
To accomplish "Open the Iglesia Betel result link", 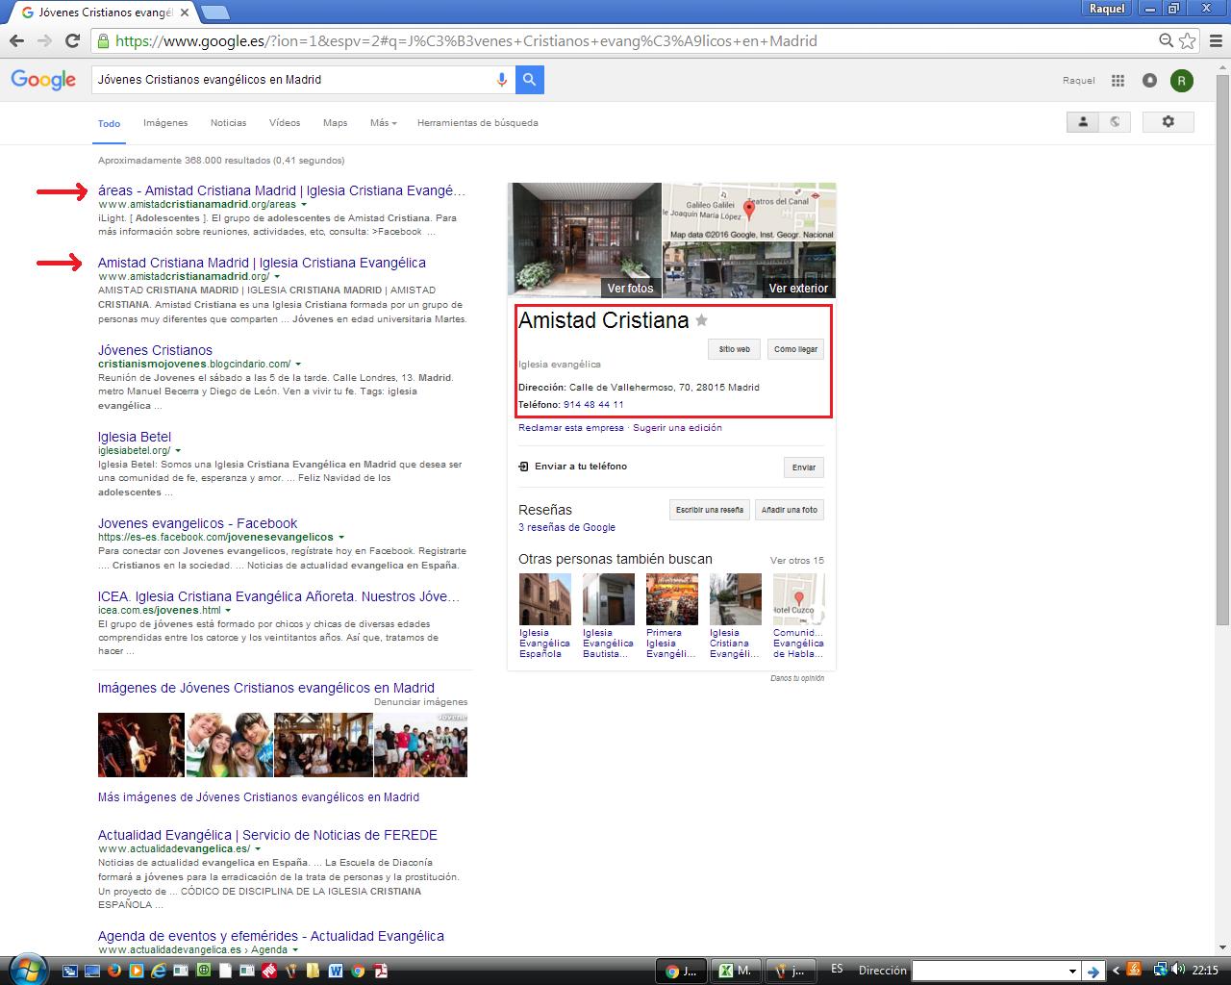I will [135, 437].
